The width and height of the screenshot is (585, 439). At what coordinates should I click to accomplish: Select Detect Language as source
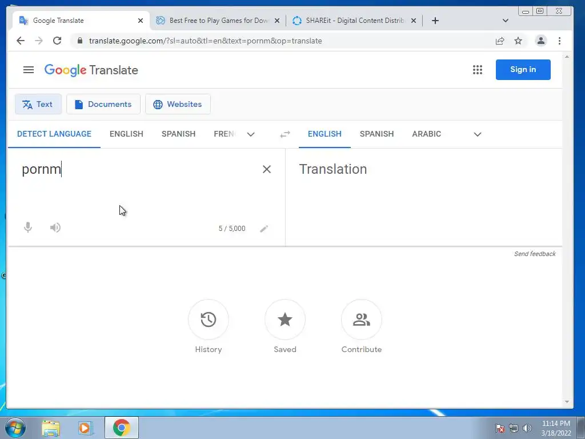tap(54, 134)
